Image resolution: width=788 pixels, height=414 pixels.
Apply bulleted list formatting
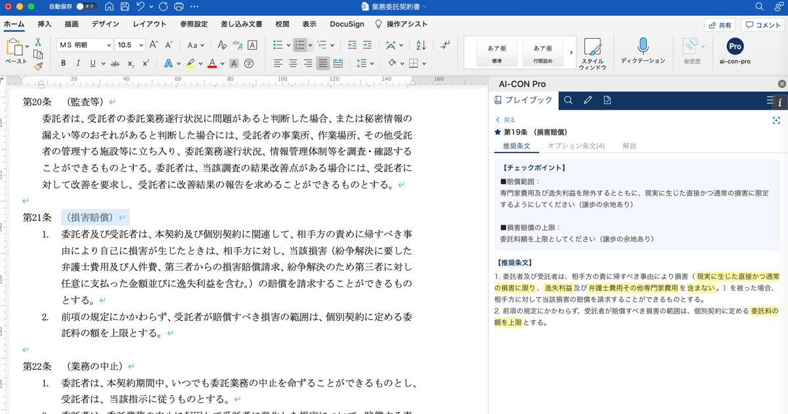tap(278, 45)
